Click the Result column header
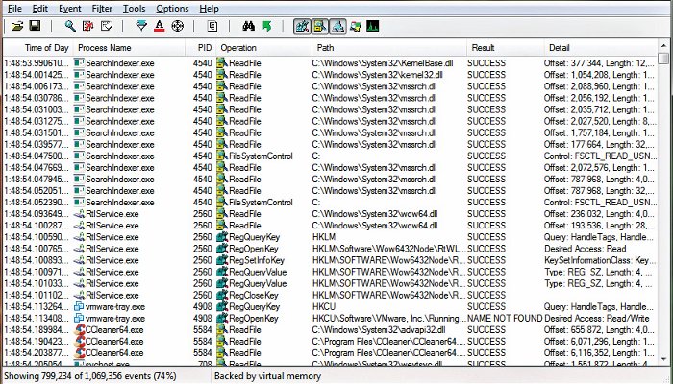Image resolution: width=673 pixels, height=384 pixels. pos(483,47)
